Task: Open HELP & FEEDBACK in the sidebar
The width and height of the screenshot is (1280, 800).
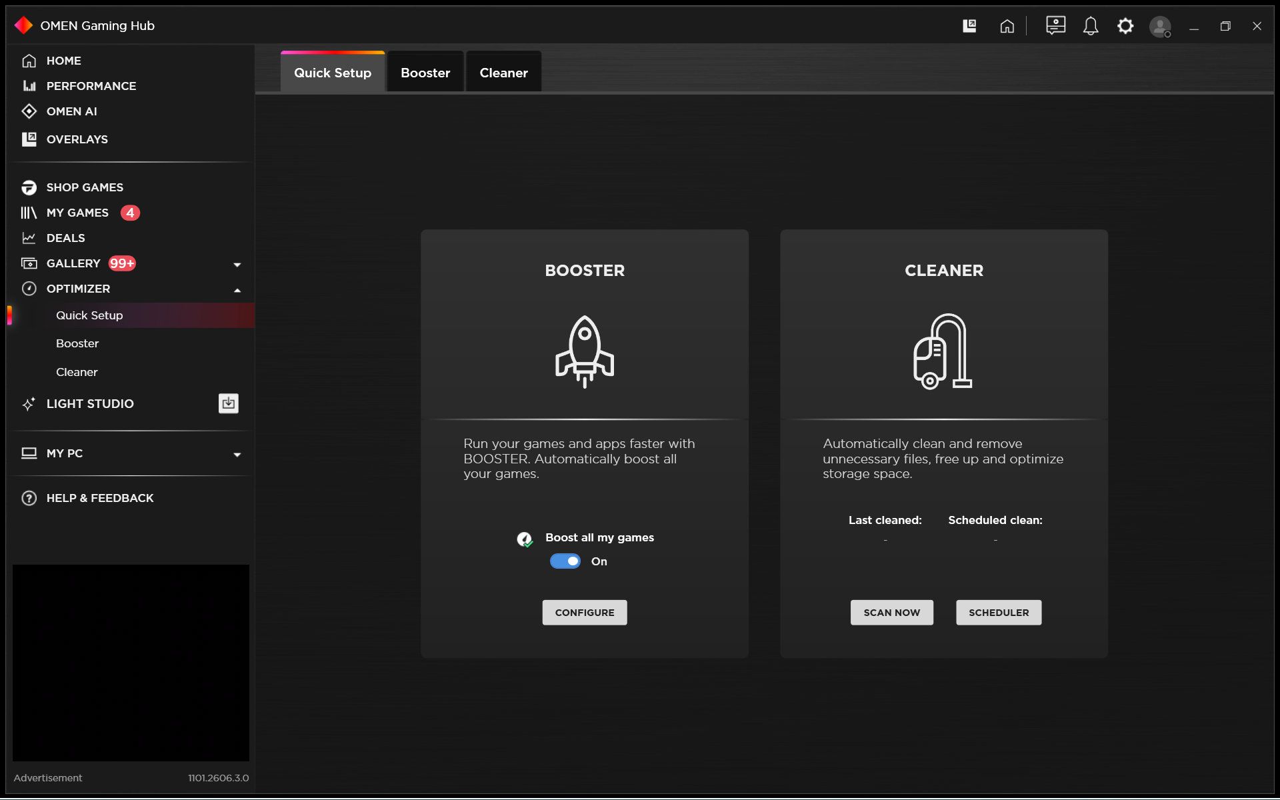Action: [x=100, y=498]
